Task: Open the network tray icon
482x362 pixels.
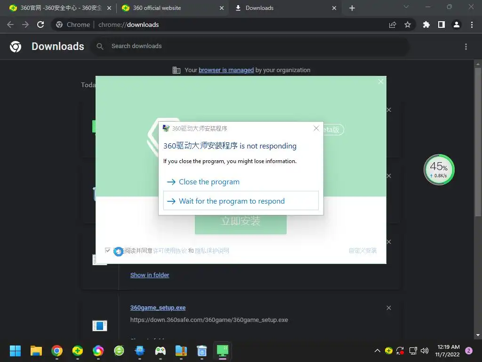Action: tap(413, 351)
